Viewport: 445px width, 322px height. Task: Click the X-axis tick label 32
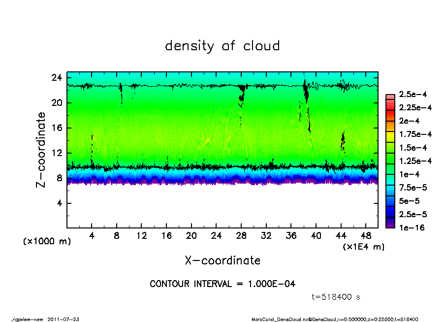coord(266,236)
